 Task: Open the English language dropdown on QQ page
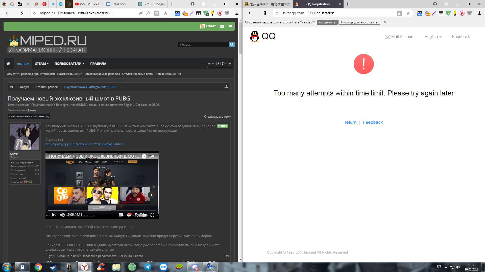click(433, 37)
